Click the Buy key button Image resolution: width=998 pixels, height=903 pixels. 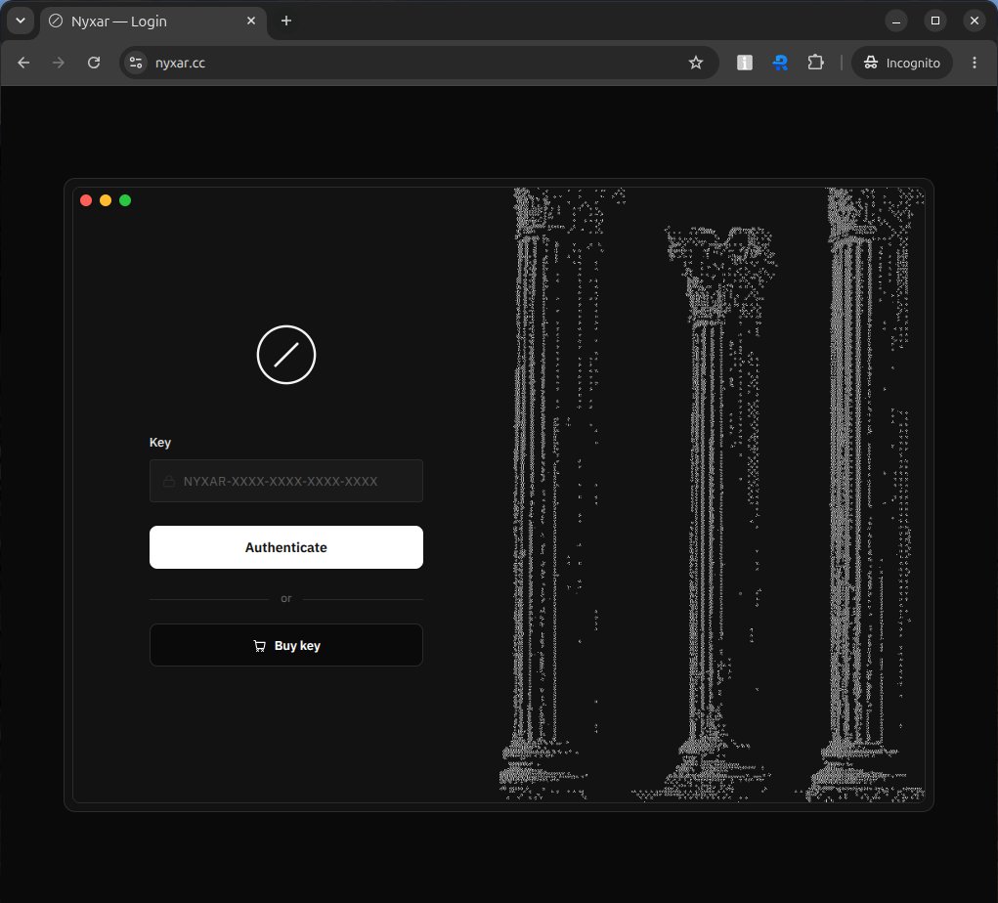click(285, 645)
